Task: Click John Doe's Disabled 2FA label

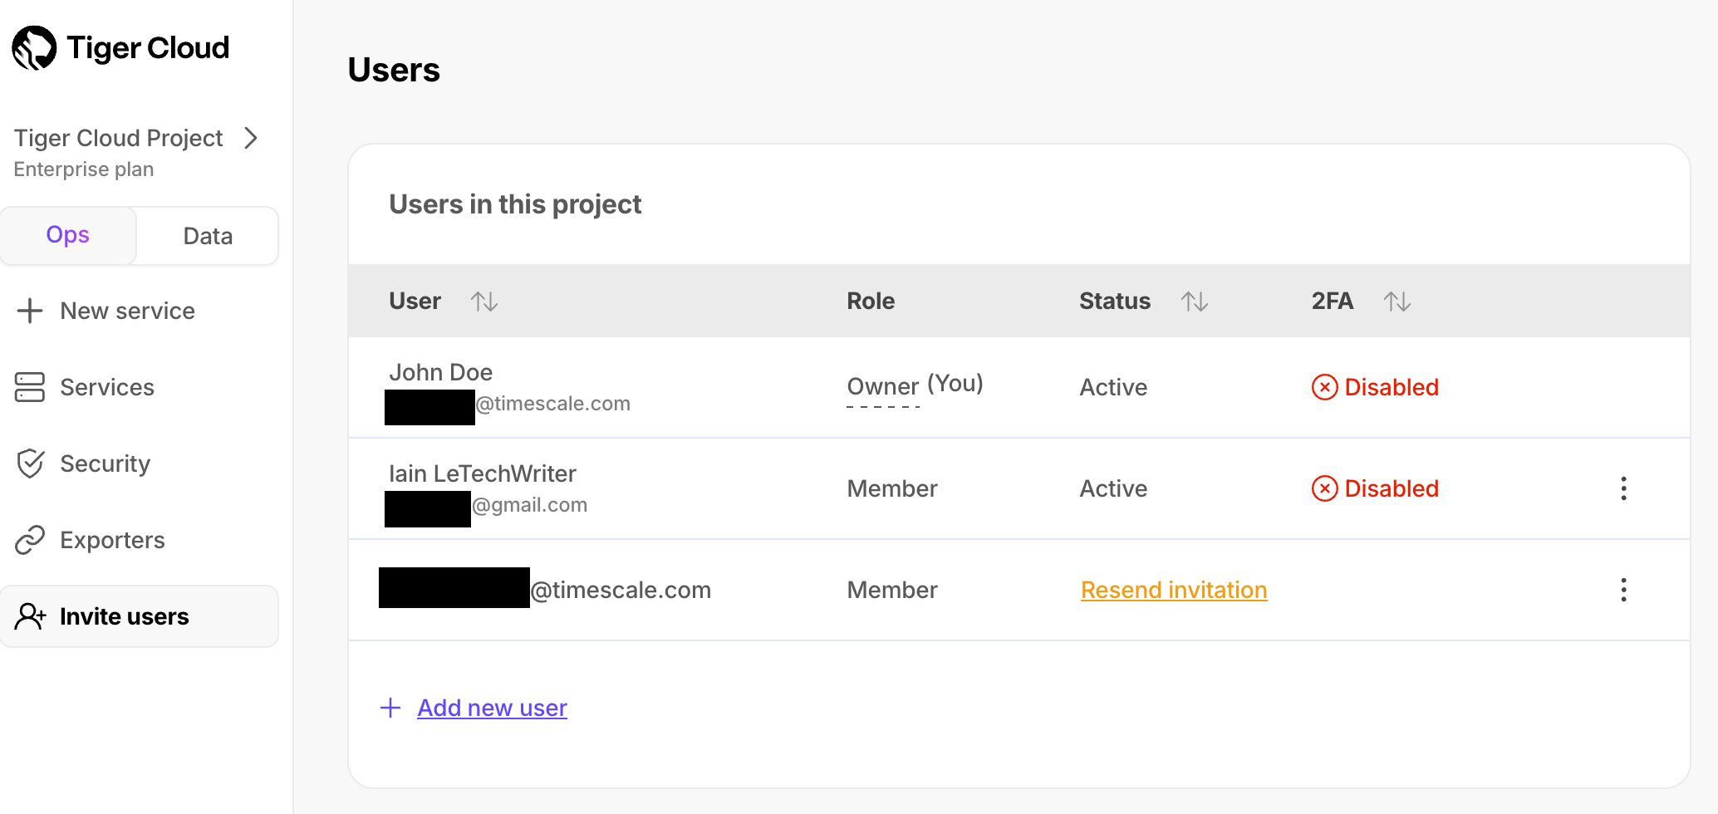Action: point(1392,387)
